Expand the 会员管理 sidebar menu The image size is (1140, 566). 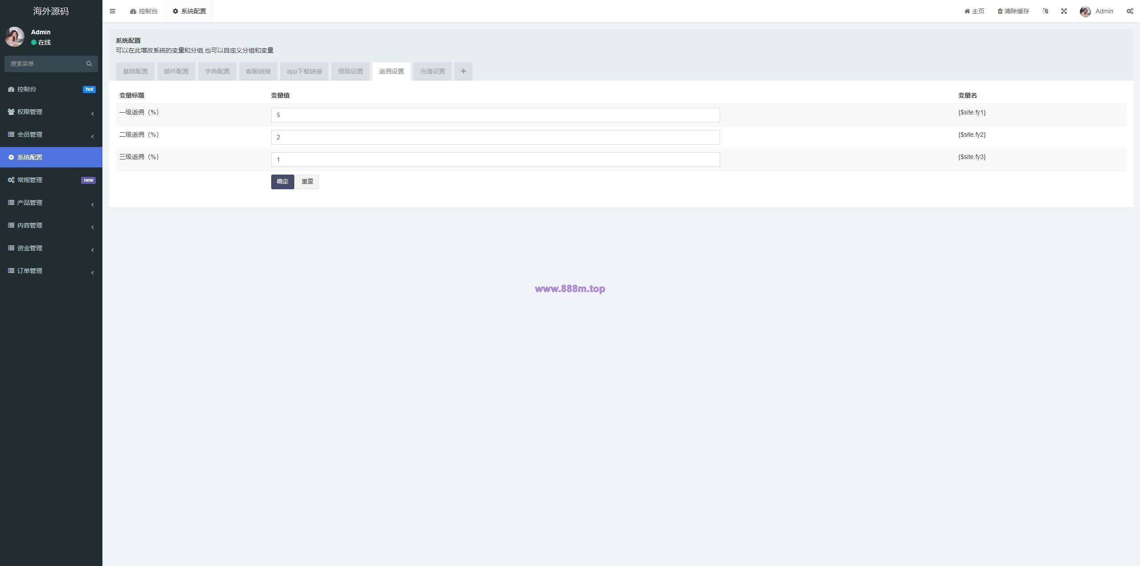click(x=51, y=134)
